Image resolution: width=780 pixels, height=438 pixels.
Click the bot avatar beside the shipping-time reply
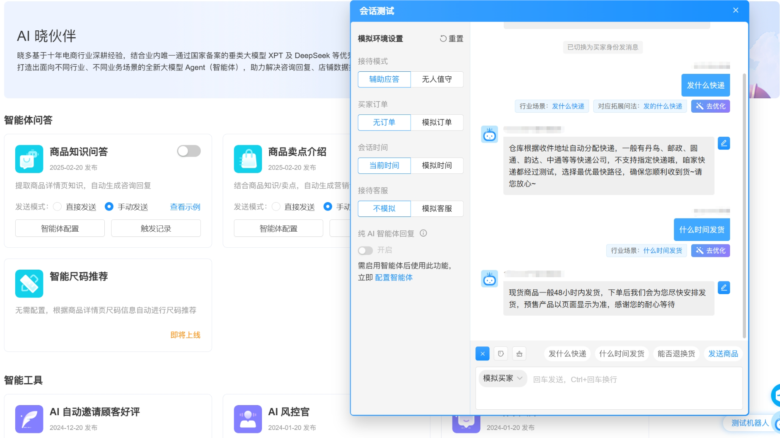490,279
